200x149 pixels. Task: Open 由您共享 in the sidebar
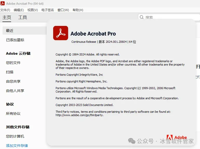click(13, 81)
